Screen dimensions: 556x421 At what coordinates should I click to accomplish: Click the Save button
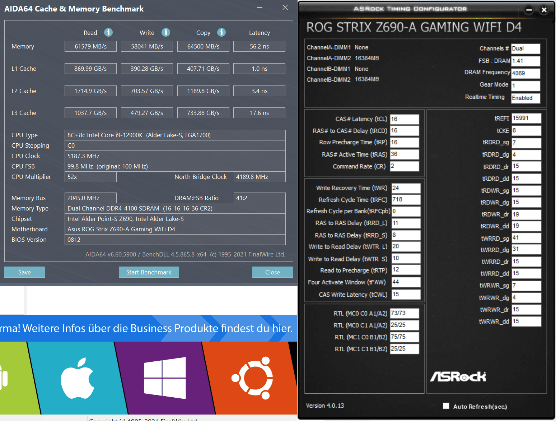[x=25, y=272]
